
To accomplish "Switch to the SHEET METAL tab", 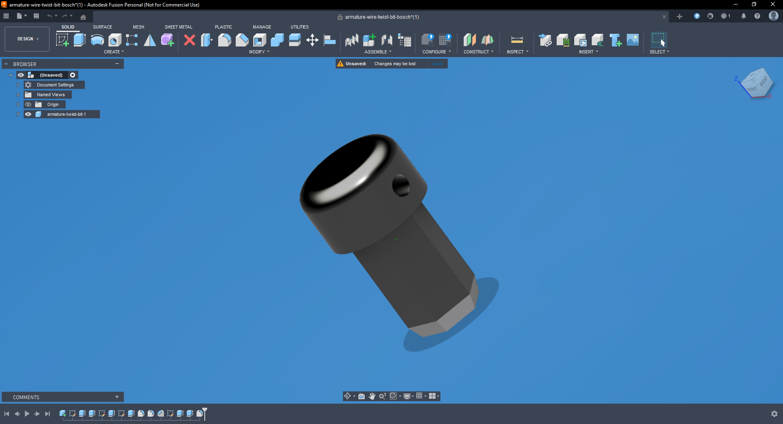I will [x=178, y=27].
